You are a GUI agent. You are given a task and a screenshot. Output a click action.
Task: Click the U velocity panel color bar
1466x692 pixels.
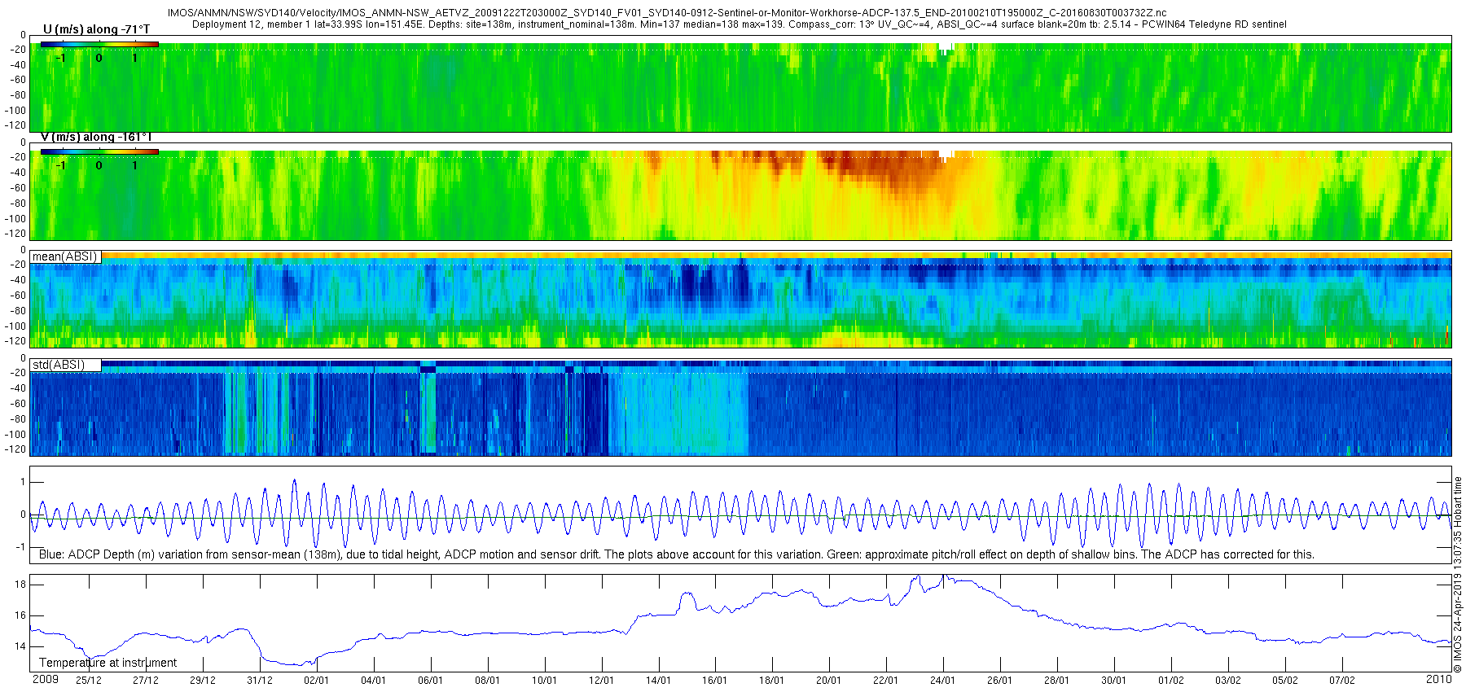[99, 44]
